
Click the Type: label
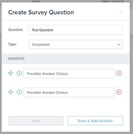click(x=13, y=44)
